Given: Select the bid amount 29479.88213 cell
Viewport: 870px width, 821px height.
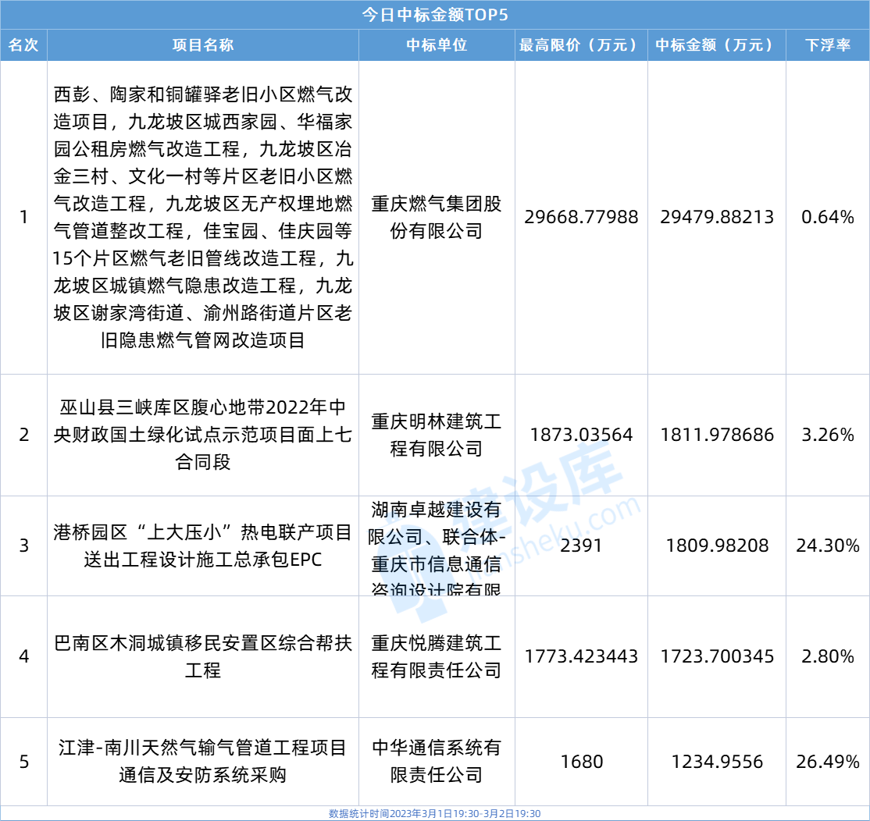Looking at the screenshot, I should pyautogui.click(x=716, y=217).
